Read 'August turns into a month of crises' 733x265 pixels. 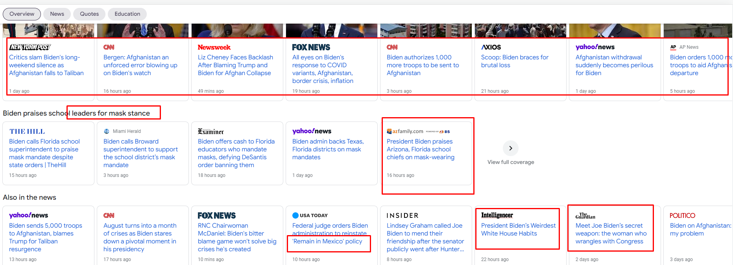tap(140, 237)
